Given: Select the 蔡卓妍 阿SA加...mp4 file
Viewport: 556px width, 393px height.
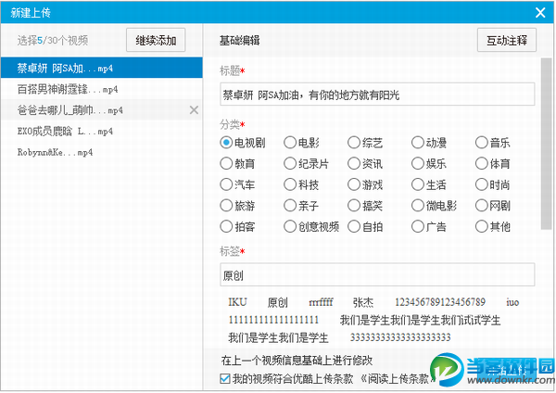Looking at the screenshot, I should pyautogui.click(x=101, y=68).
